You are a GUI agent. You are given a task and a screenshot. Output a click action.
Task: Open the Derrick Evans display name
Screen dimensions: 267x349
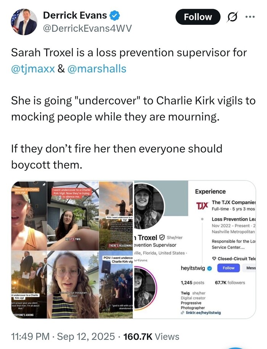pos(75,15)
